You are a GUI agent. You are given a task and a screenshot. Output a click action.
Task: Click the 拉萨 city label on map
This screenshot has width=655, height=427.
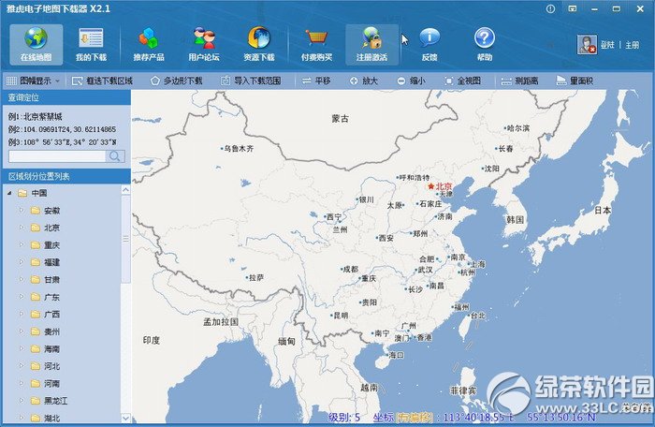coord(256,277)
